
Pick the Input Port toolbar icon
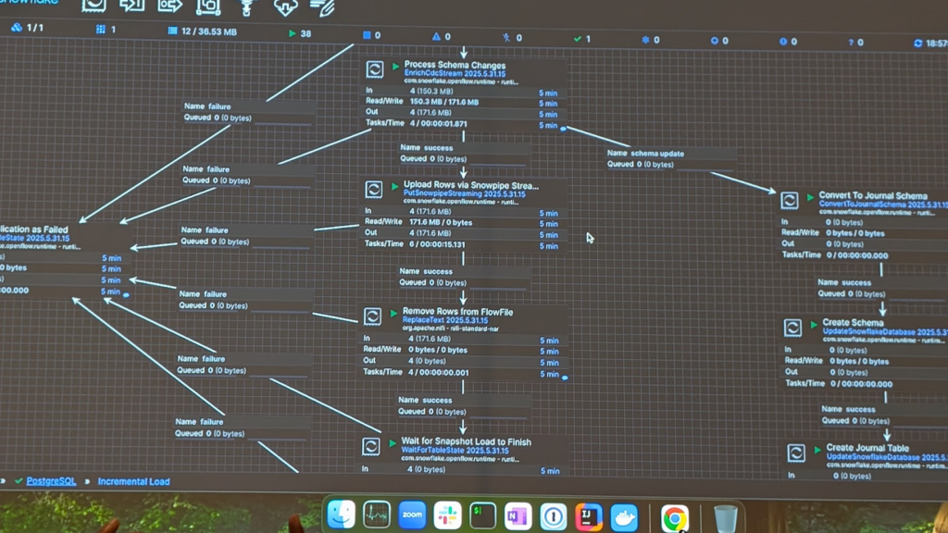click(131, 6)
